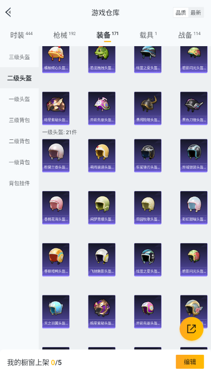
Task: Select the 恐龙拽拽头盔 dinosaur helmet
Action: pos(102,59)
